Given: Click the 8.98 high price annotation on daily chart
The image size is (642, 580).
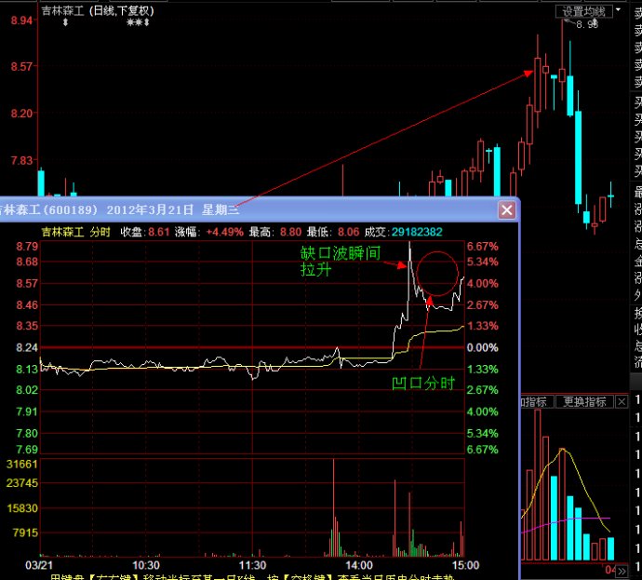Looking at the screenshot, I should [587, 24].
